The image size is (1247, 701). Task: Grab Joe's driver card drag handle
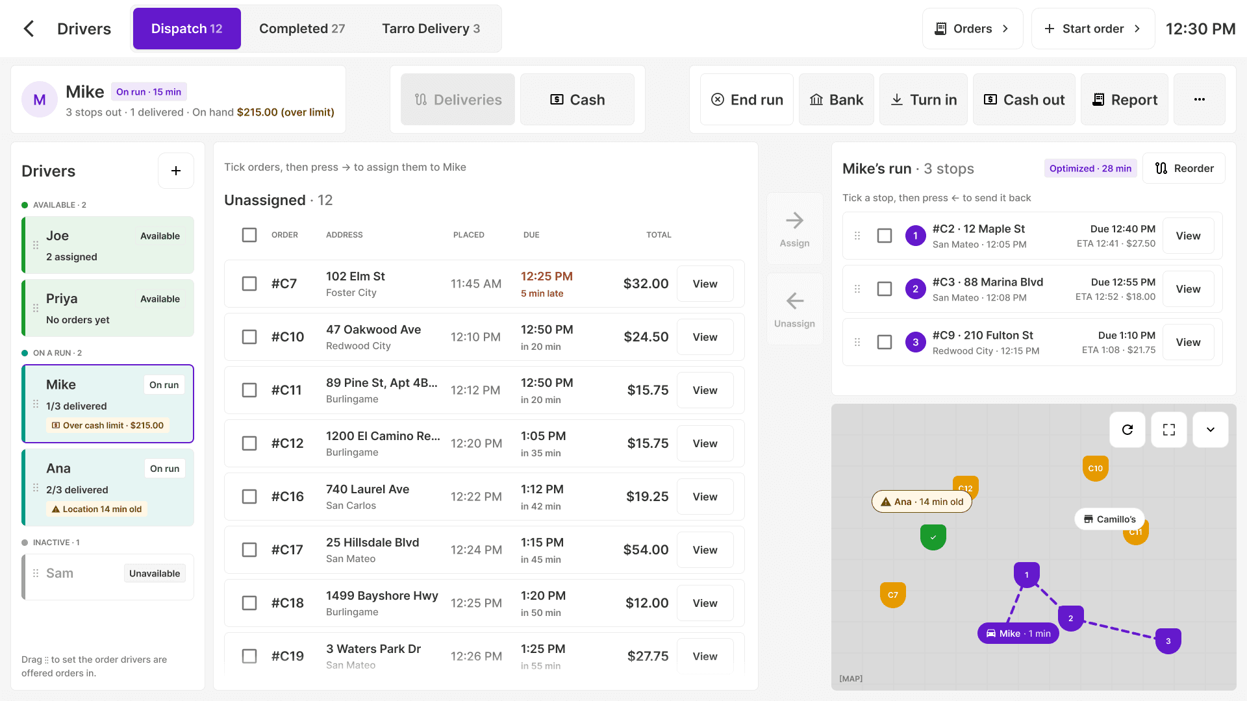point(36,245)
